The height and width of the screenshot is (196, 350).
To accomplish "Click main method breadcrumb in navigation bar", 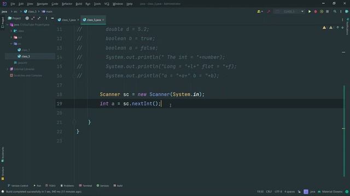I will (47, 11).
